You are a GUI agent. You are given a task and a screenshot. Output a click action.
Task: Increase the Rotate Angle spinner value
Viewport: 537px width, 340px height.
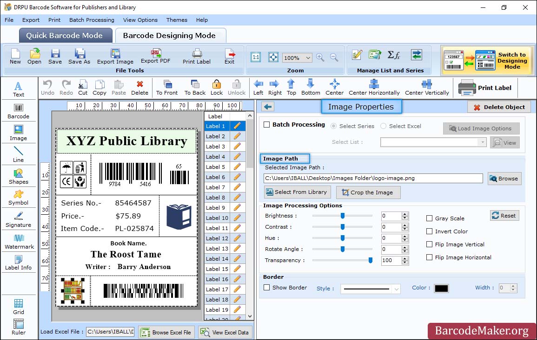click(405, 247)
